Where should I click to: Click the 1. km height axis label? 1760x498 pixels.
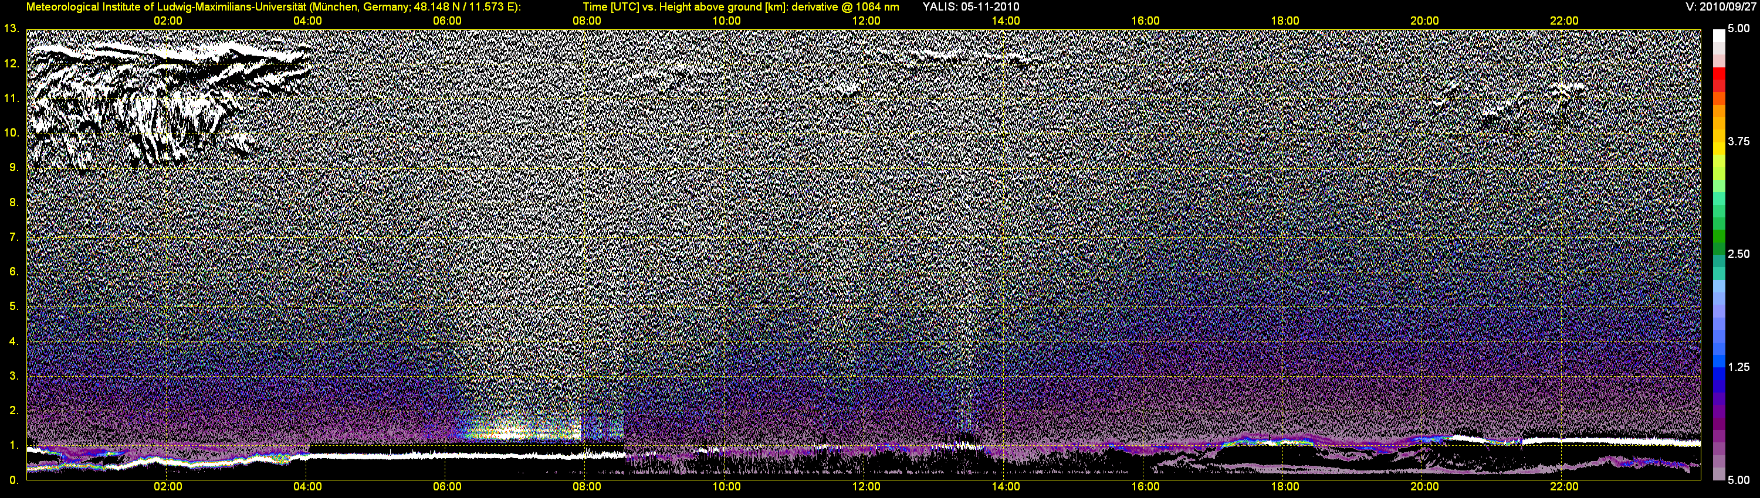(13, 445)
